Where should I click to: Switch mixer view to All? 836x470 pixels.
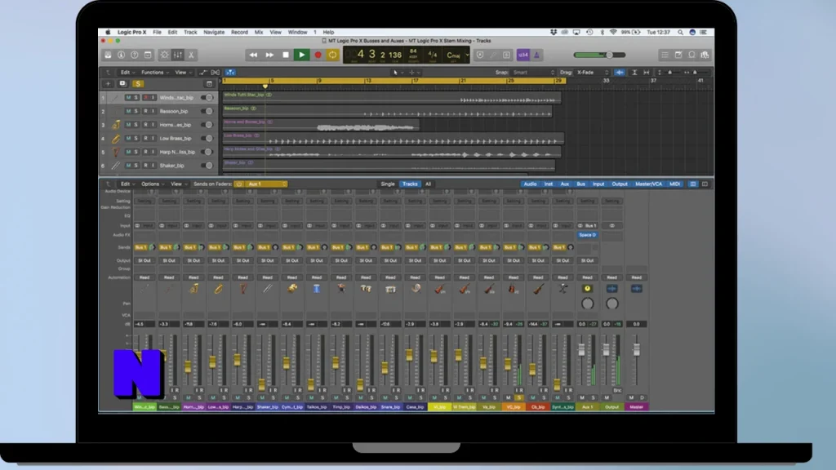428,184
